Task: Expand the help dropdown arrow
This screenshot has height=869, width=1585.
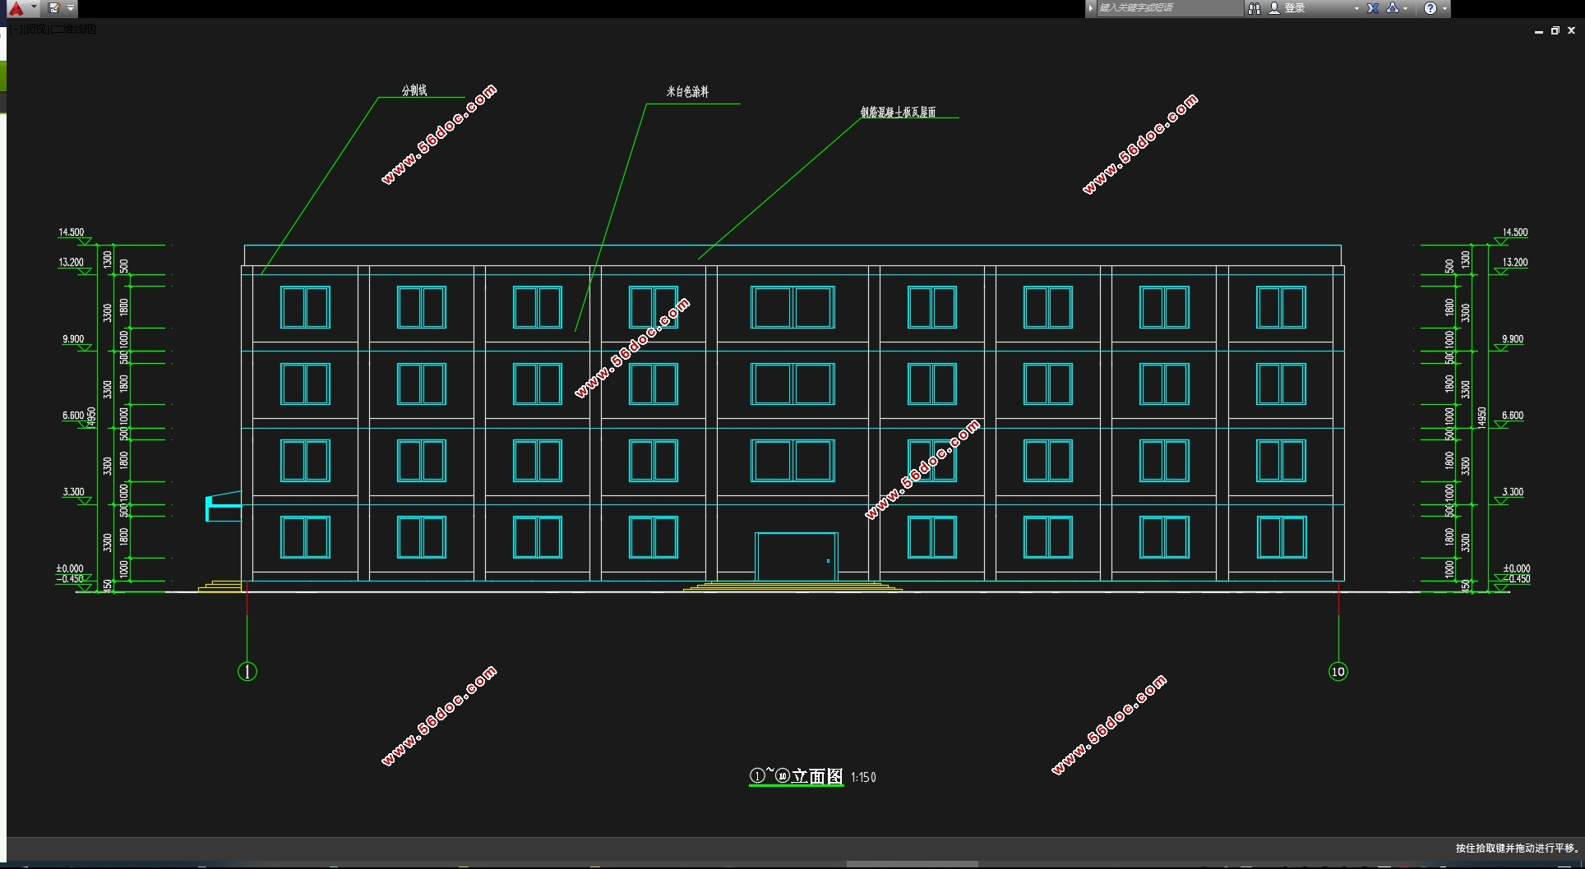Action: (x=1444, y=8)
